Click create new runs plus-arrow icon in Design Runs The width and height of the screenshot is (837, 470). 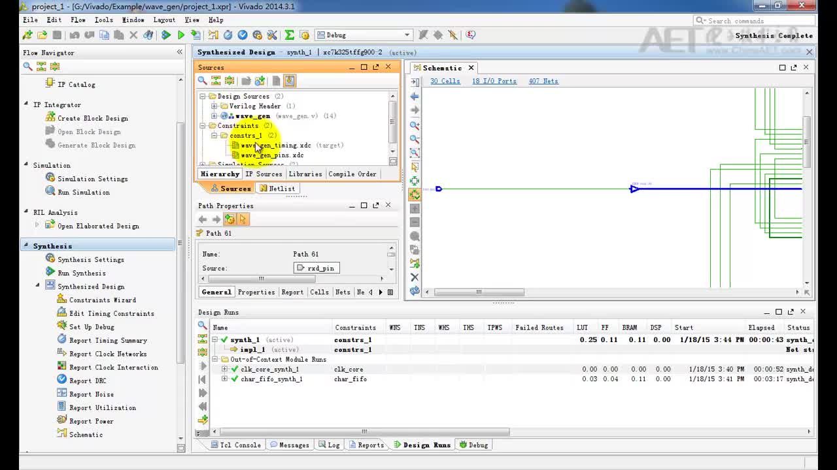pyautogui.click(x=203, y=420)
